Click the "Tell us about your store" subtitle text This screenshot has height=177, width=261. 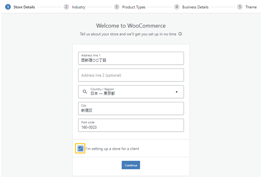point(128,34)
